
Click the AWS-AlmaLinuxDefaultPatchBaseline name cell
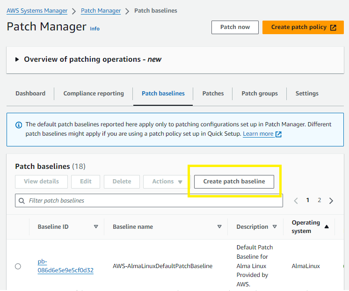[162, 266]
